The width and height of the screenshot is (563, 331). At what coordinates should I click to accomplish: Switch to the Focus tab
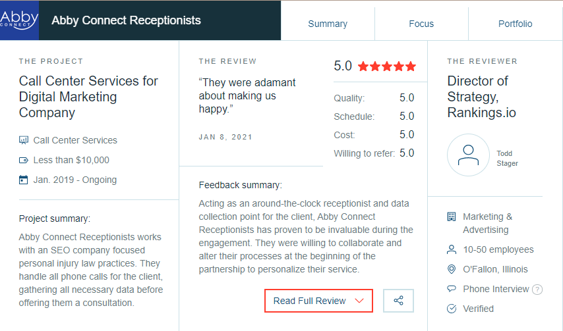click(x=421, y=24)
